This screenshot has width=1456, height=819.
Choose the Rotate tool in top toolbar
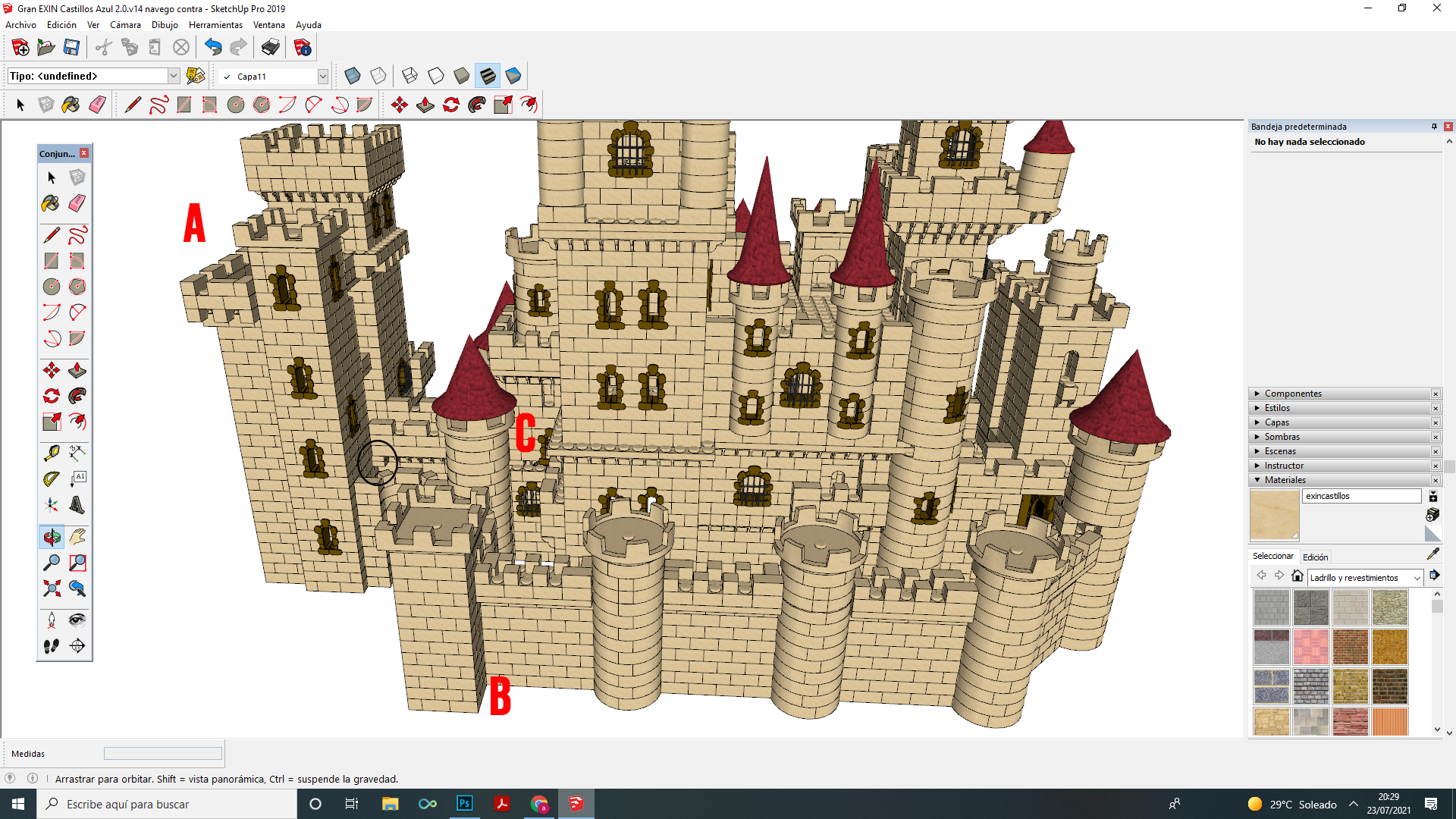451,105
